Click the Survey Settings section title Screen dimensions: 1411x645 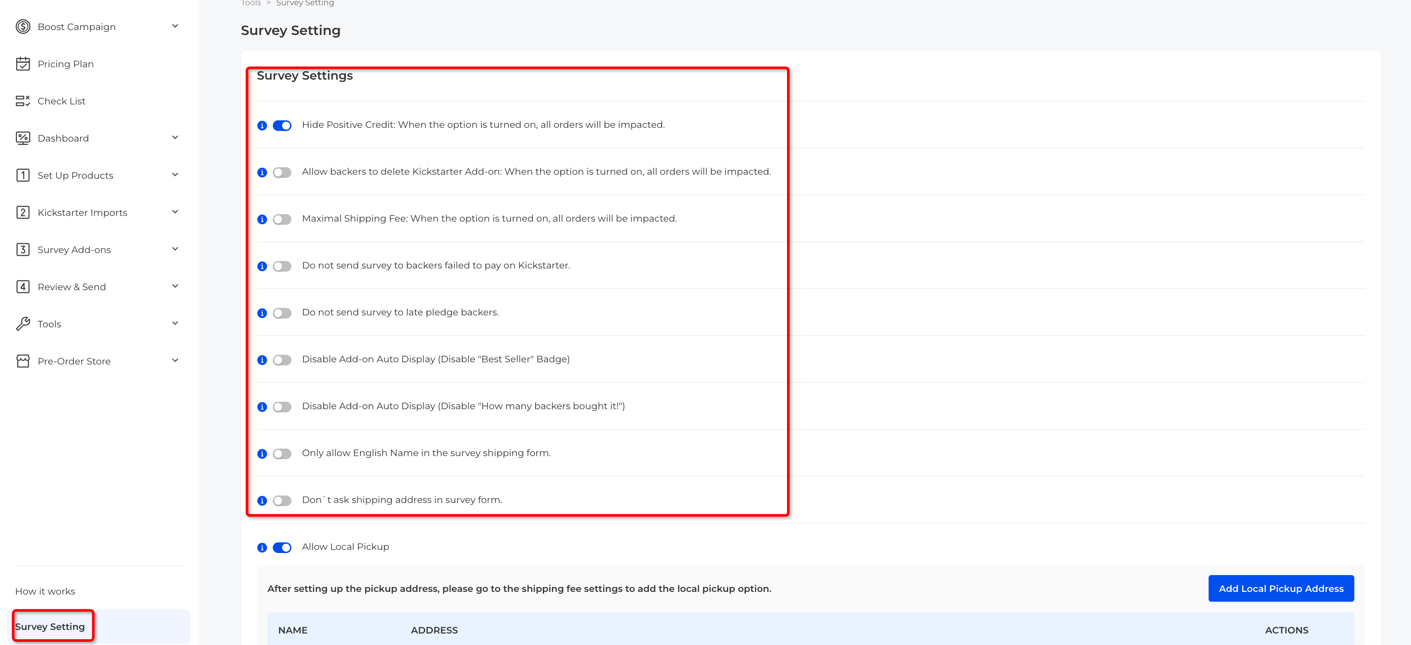[305, 76]
